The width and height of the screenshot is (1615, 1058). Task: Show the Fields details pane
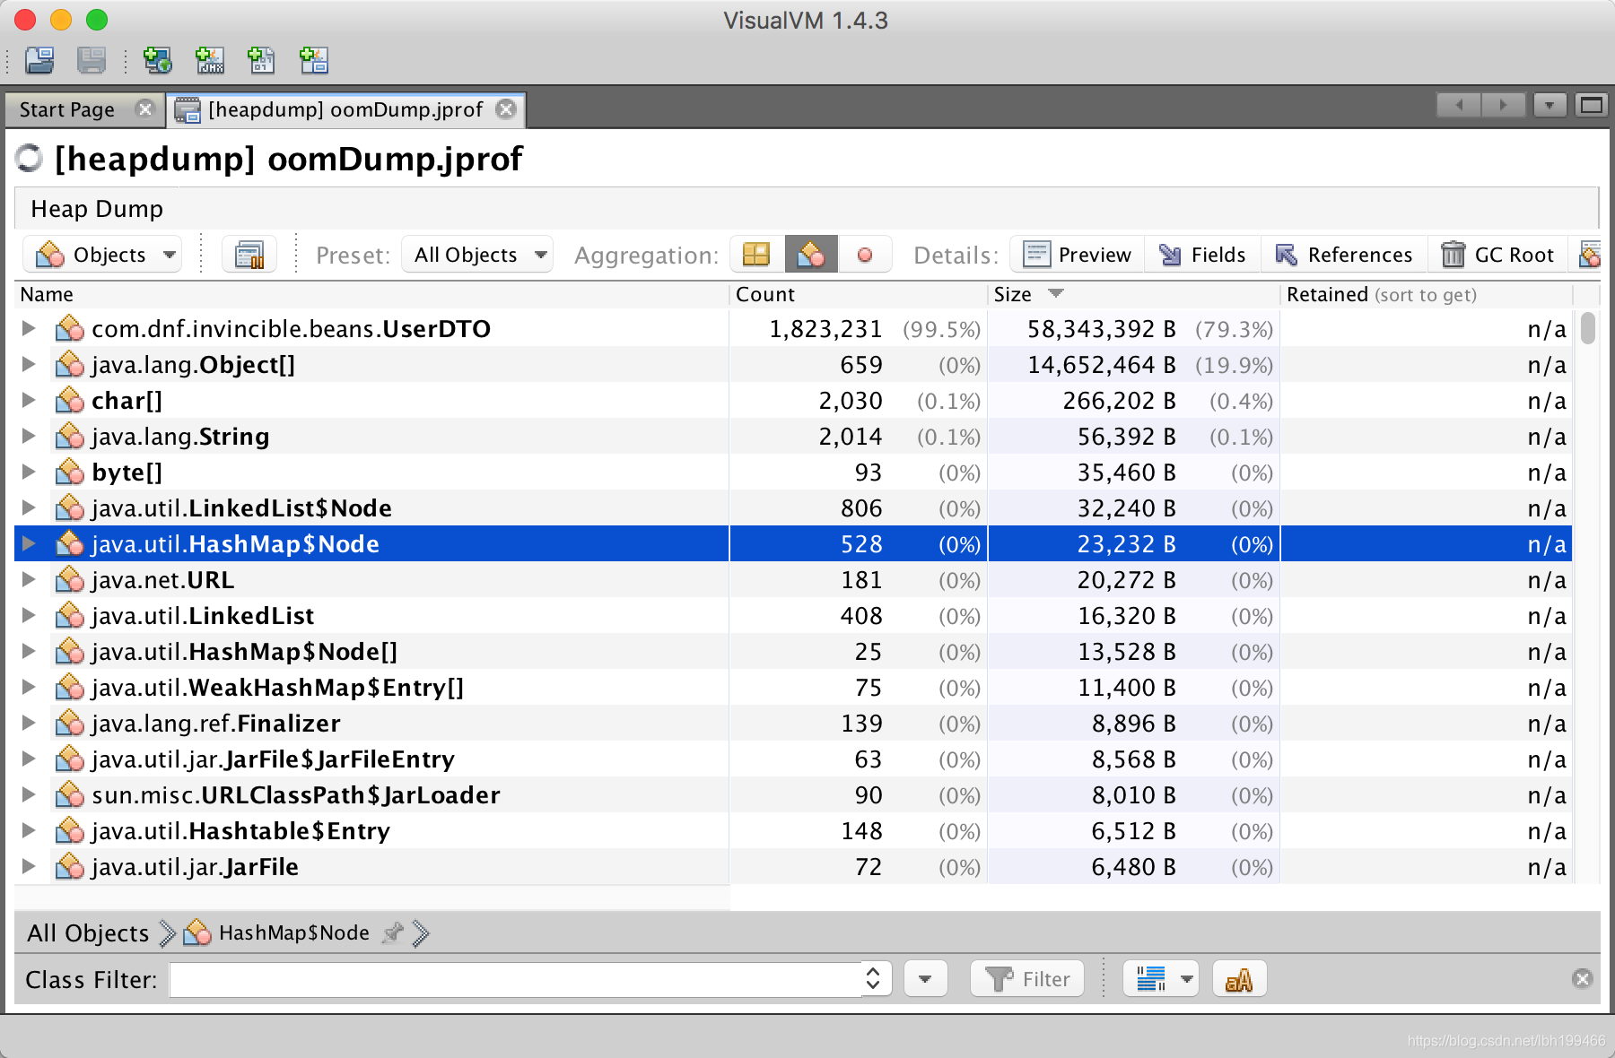(x=1201, y=254)
